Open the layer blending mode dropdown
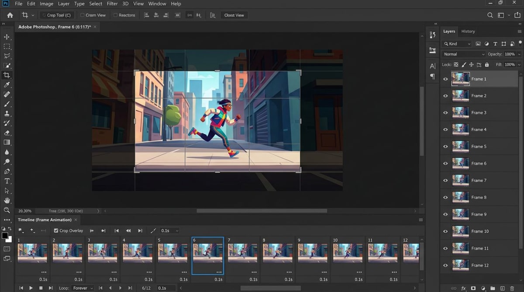Viewport: 524px width, 292px height. (x=463, y=54)
